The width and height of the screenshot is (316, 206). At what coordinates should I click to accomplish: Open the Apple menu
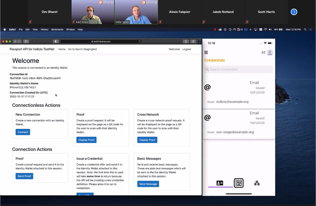point(4,29)
